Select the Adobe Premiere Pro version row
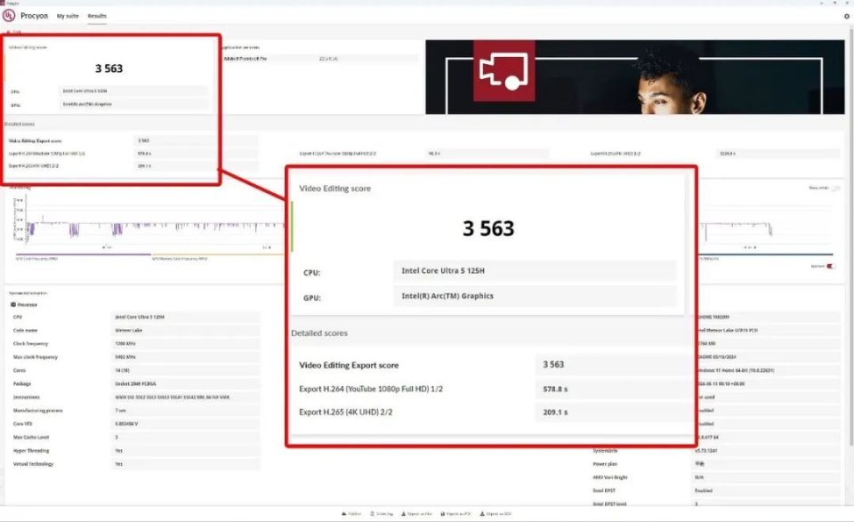Image resolution: width=854 pixels, height=522 pixels. [x=320, y=59]
